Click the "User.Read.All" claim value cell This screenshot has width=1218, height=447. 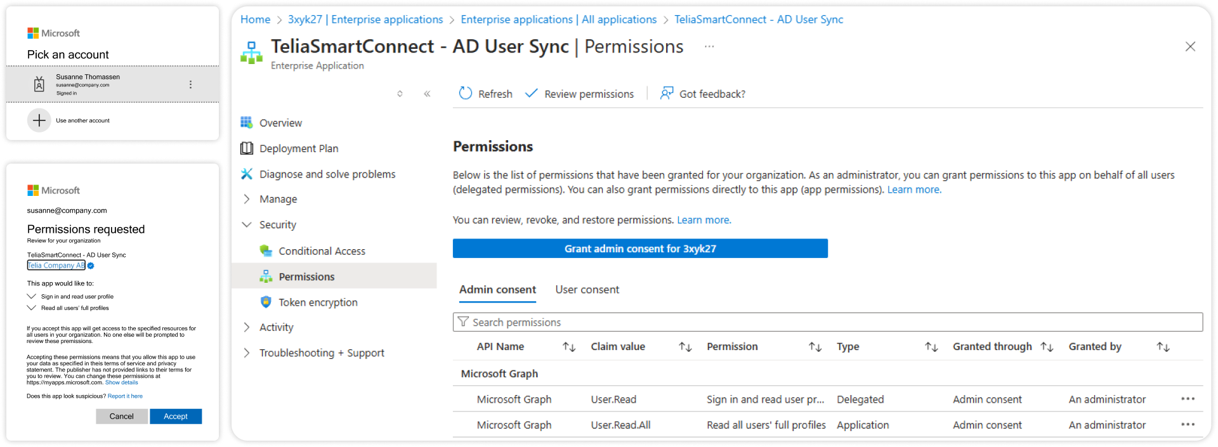click(x=621, y=425)
